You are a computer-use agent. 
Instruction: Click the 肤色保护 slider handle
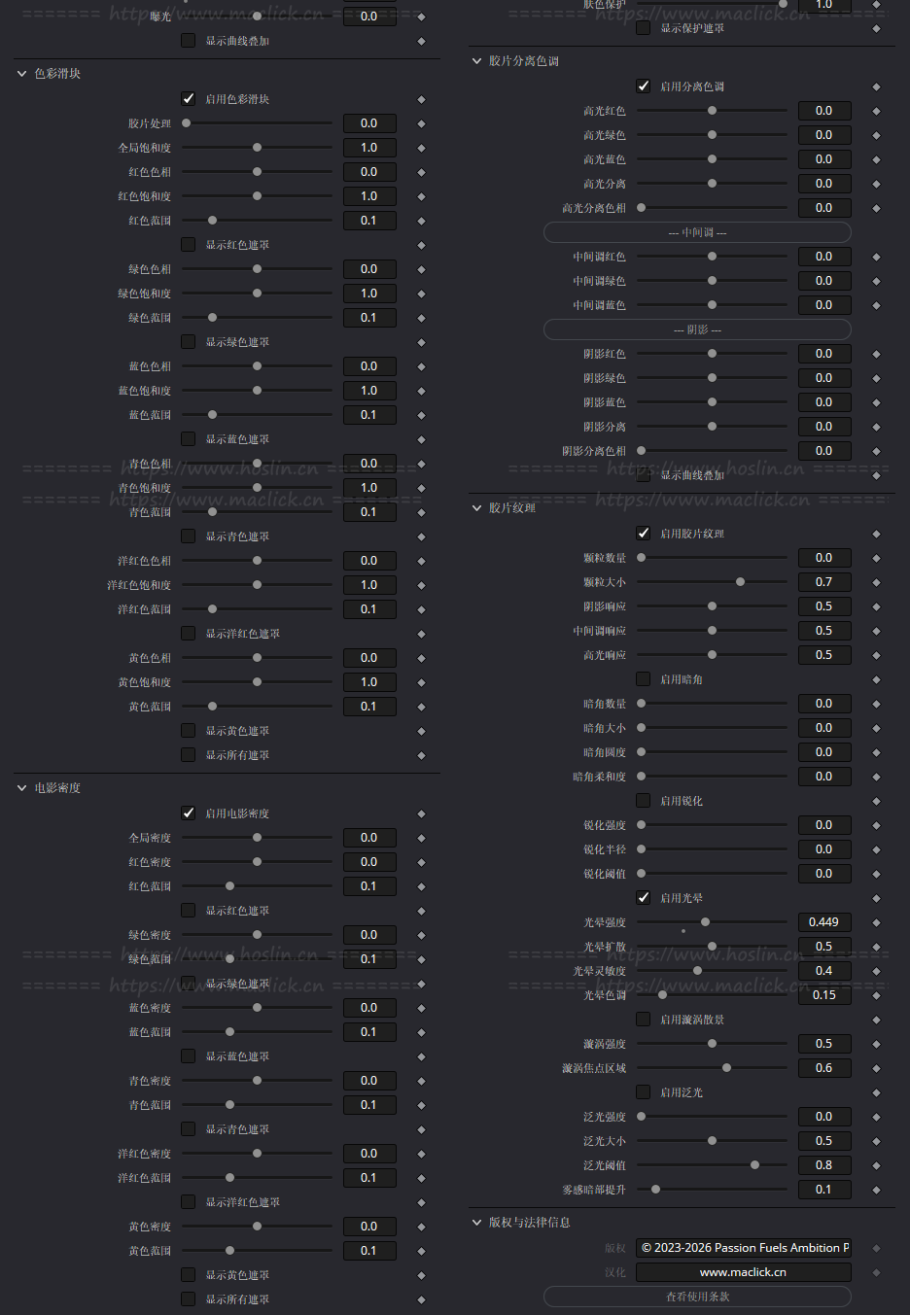click(783, 5)
